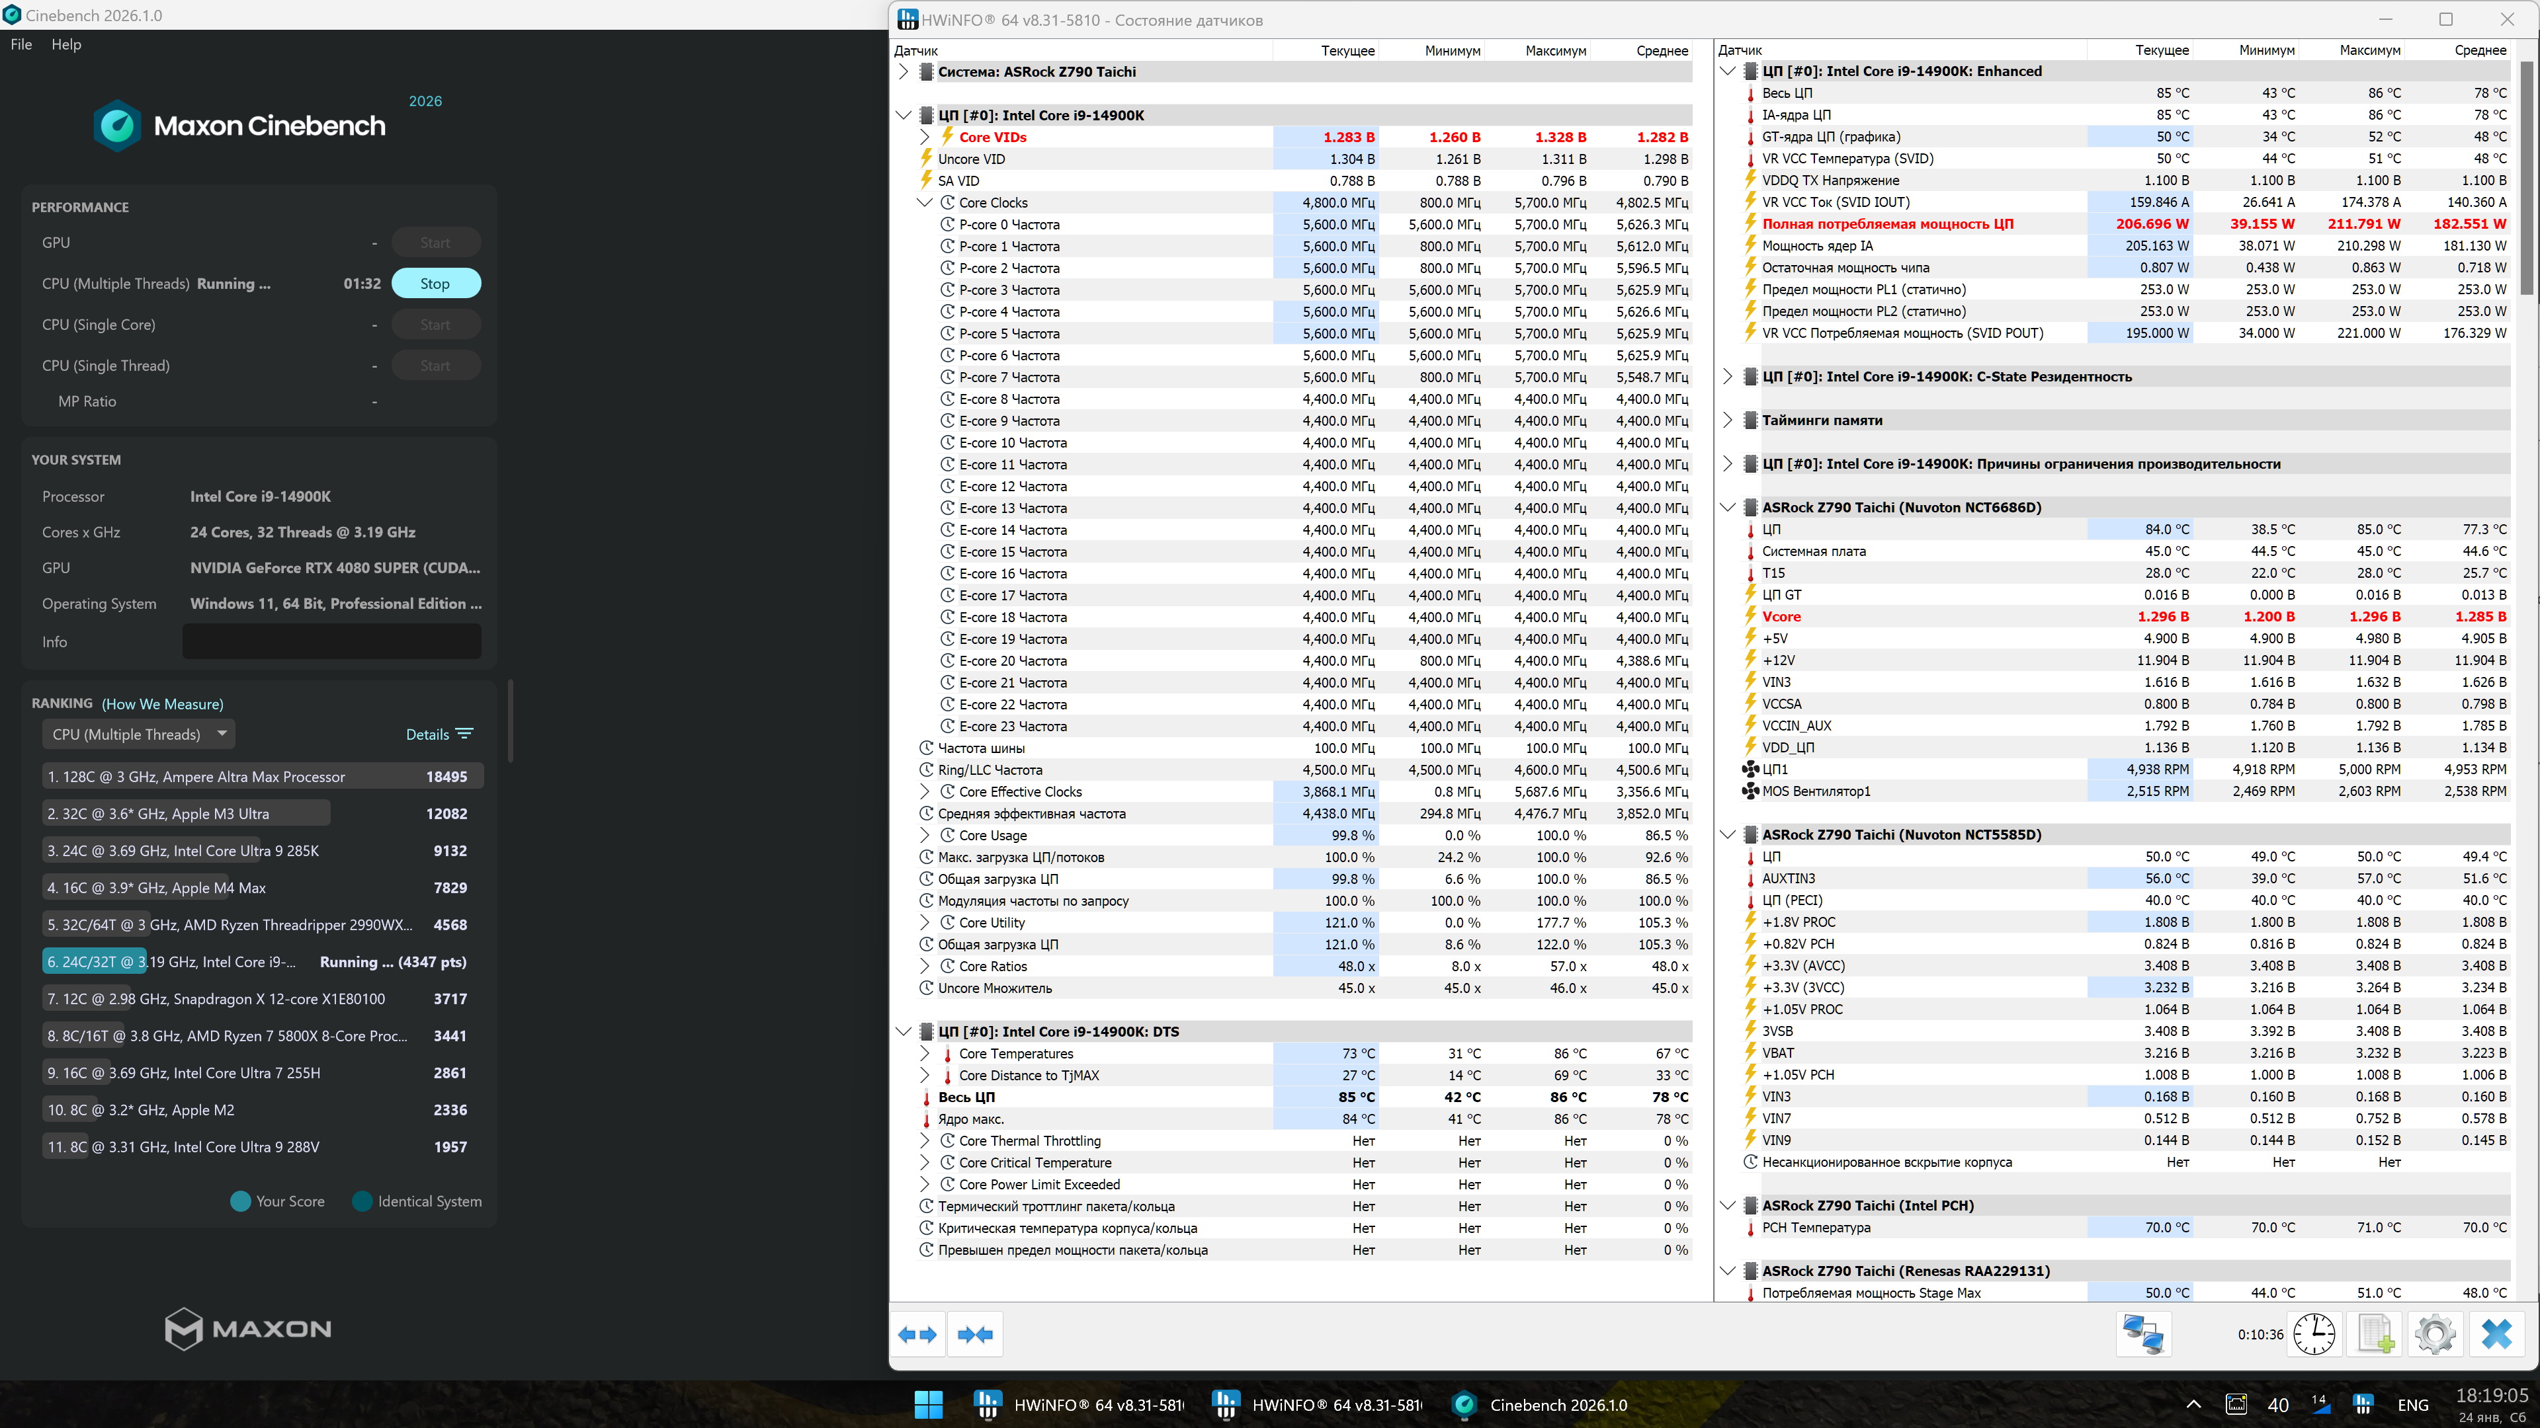Start sensor logging with sheet-plus icon

[2375, 1334]
